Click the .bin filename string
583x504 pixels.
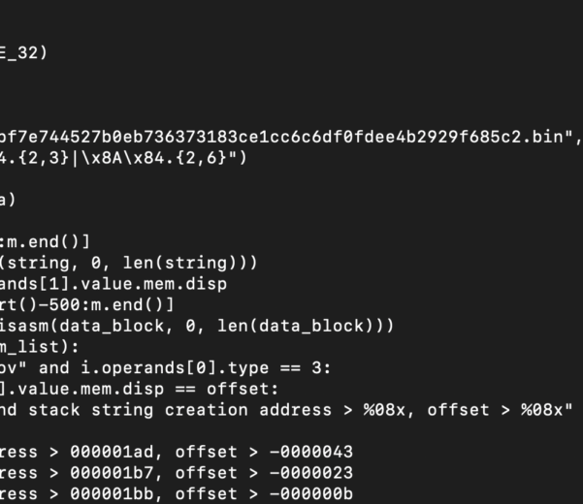click(x=287, y=137)
